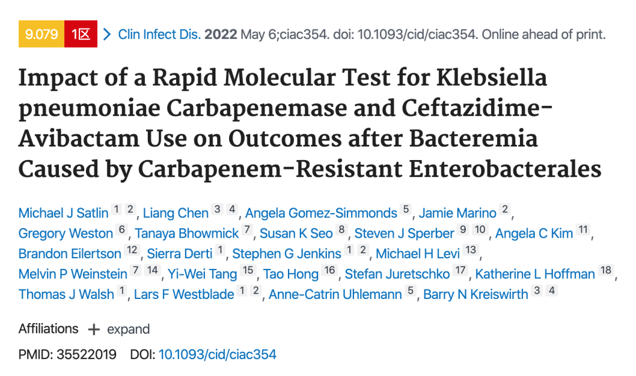Open author Michael J Satlin's link

click(63, 213)
